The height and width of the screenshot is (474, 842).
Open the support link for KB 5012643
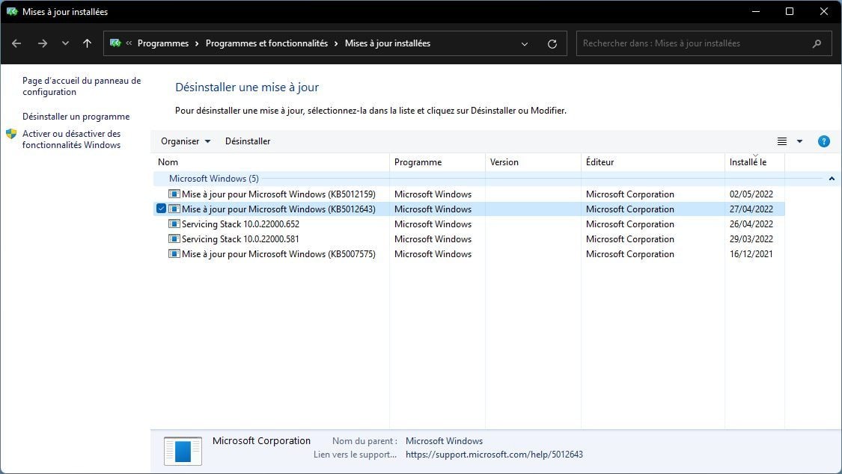click(494, 455)
